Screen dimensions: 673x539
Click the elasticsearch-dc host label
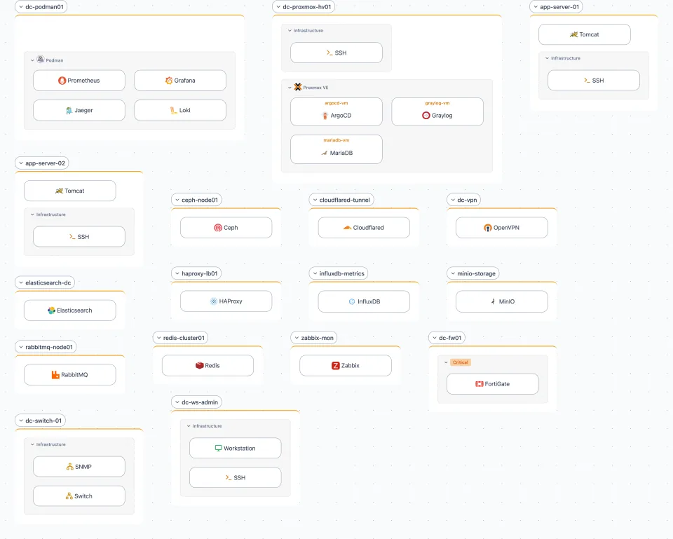48,282
